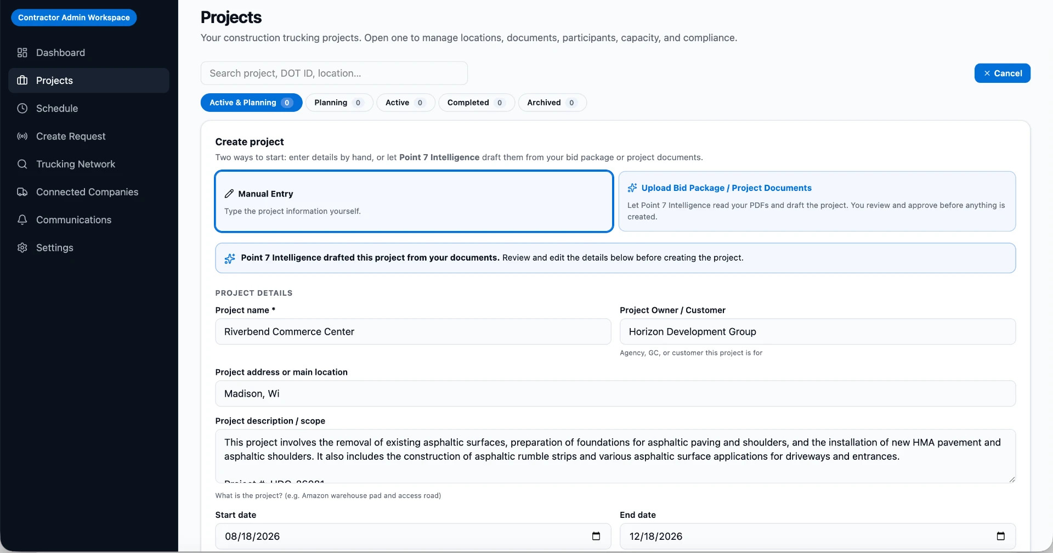
Task: Show Archived projects tab
Action: coord(552,103)
